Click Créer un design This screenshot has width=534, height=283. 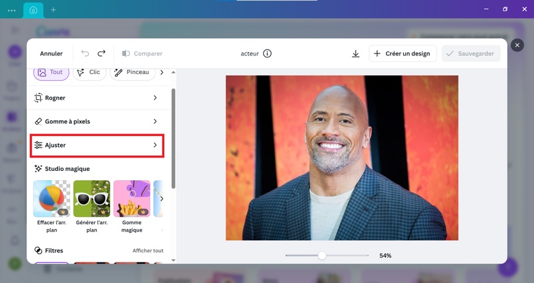[403, 53]
